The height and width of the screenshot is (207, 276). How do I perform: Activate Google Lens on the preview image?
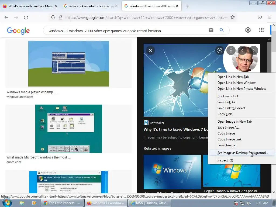(x=219, y=50)
